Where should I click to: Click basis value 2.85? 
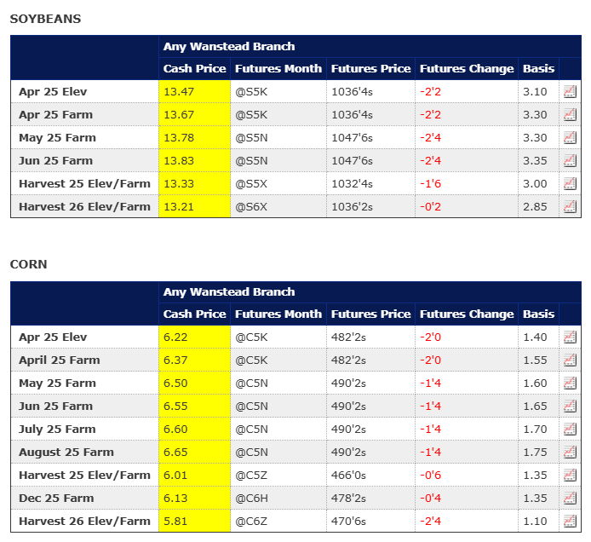point(535,207)
